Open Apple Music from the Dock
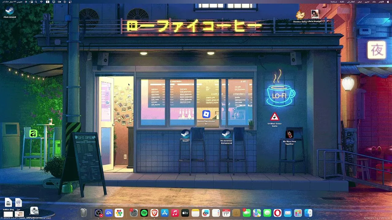 175,213
